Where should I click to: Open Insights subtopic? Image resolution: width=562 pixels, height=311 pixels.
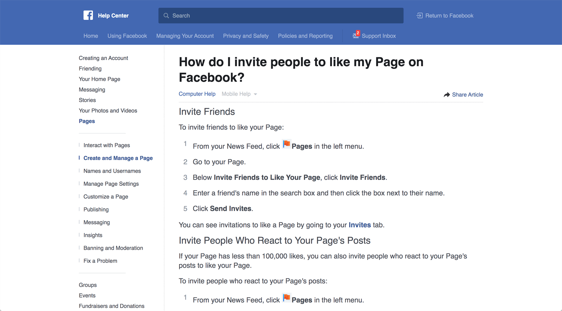tap(93, 235)
